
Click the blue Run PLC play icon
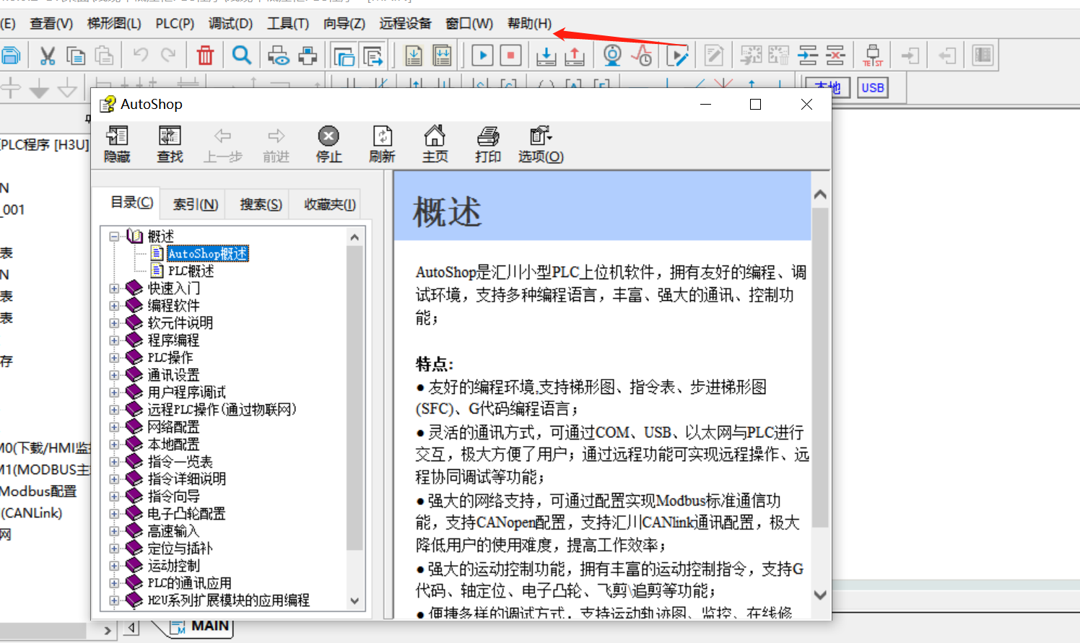(x=483, y=56)
